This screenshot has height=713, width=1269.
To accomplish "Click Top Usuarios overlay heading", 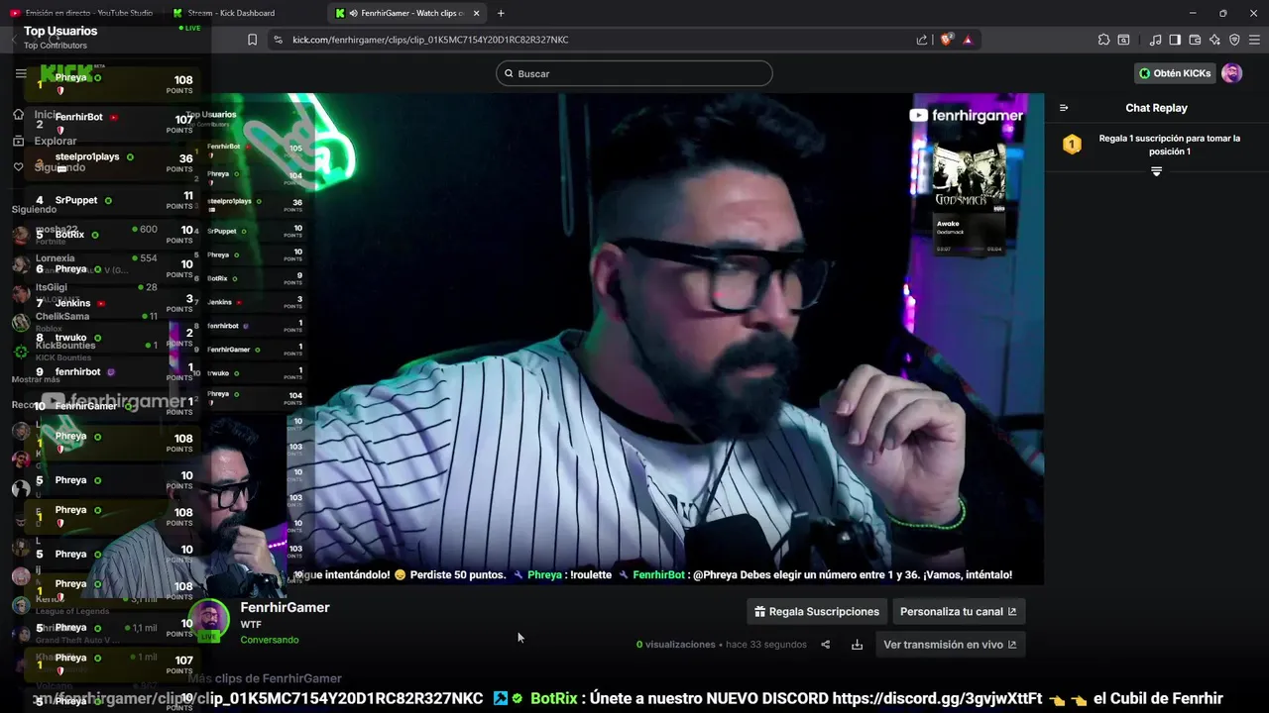I will coord(60,31).
